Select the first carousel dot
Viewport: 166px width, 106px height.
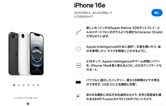click(14, 85)
